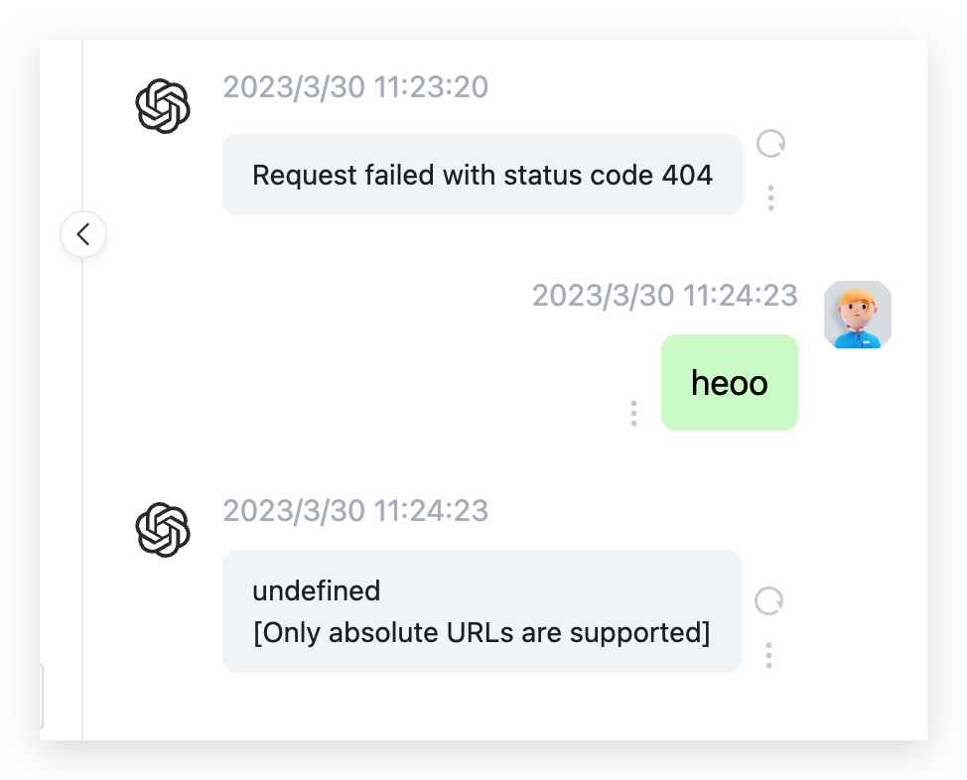Select the green heoo message bubble
Screen dimensions: 967x780
730,382
